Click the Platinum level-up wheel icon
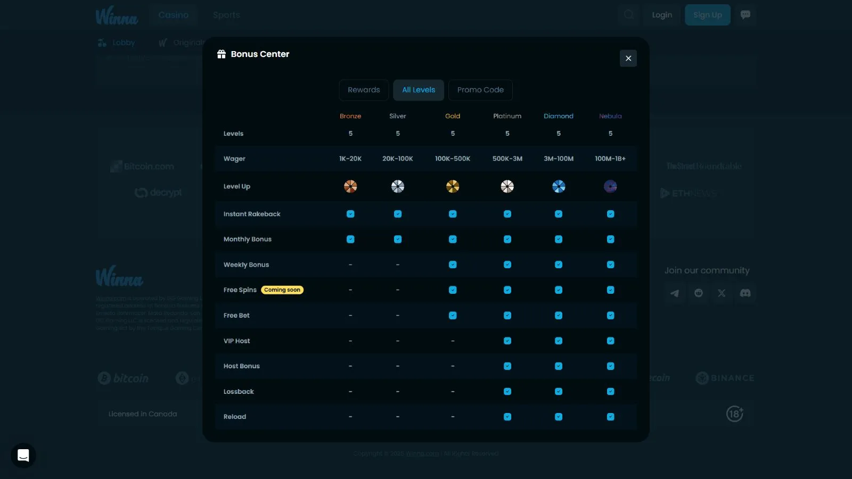 pyautogui.click(x=507, y=186)
